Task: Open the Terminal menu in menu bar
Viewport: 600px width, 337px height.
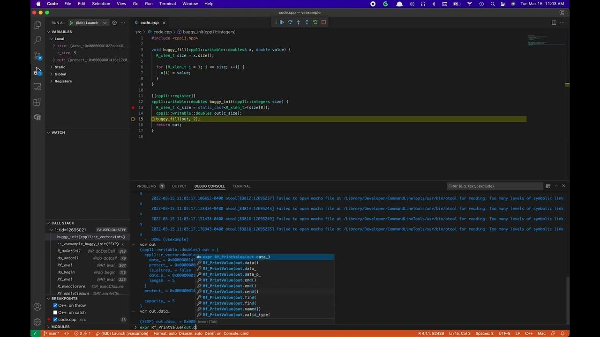Action: [x=167, y=4]
